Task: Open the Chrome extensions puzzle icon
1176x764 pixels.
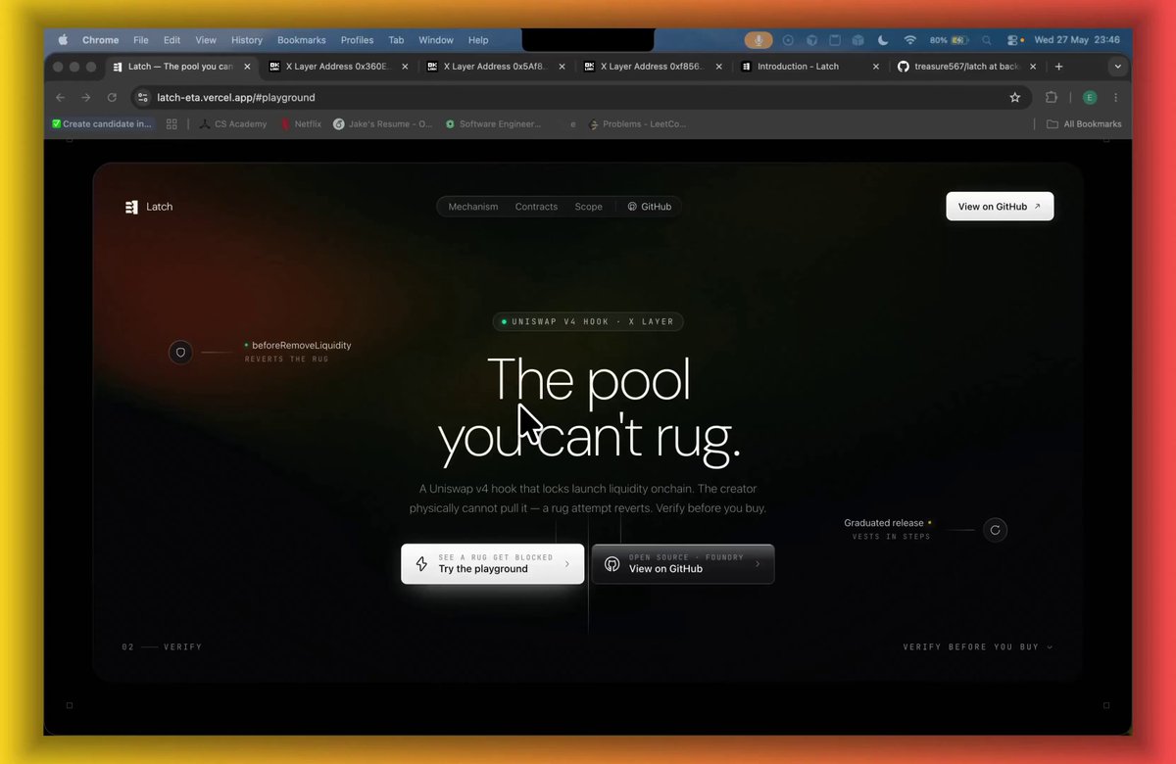Action: point(1052,98)
